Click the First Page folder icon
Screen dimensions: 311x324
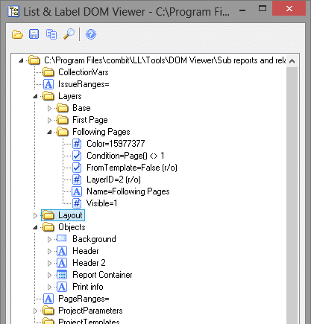pyautogui.click(x=63, y=120)
